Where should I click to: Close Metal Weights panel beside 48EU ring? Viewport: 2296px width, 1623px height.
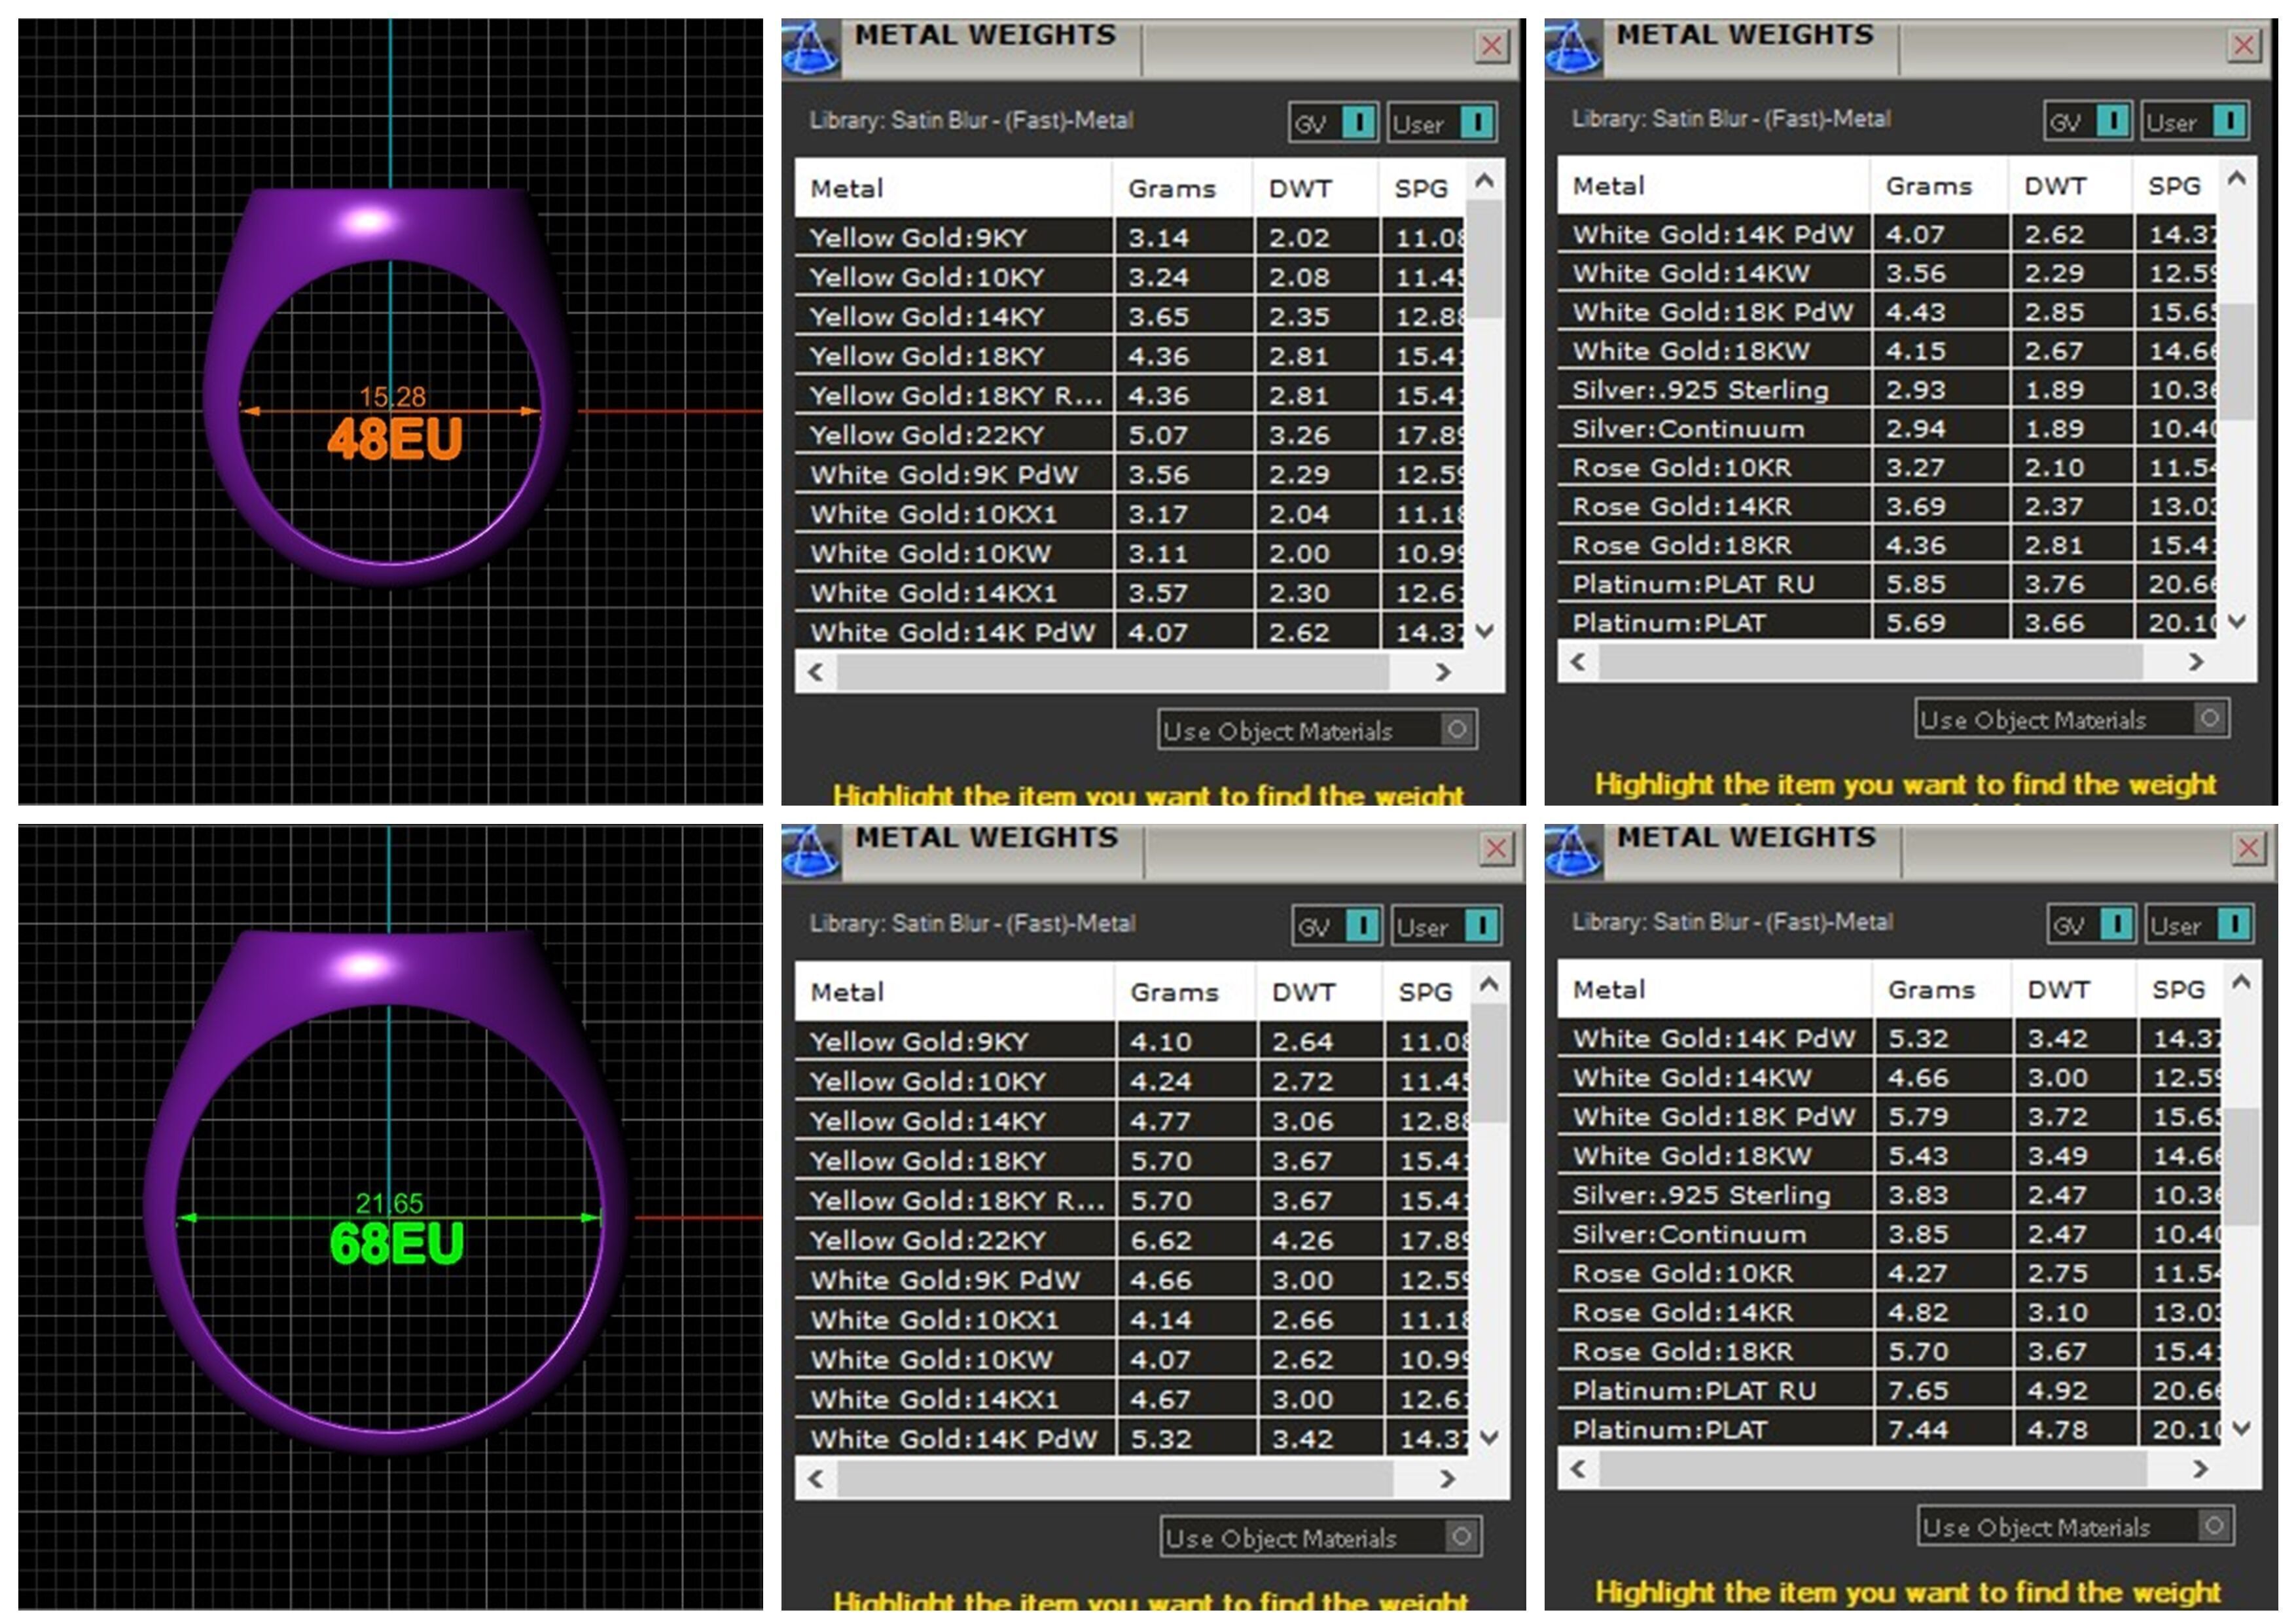(x=1491, y=46)
